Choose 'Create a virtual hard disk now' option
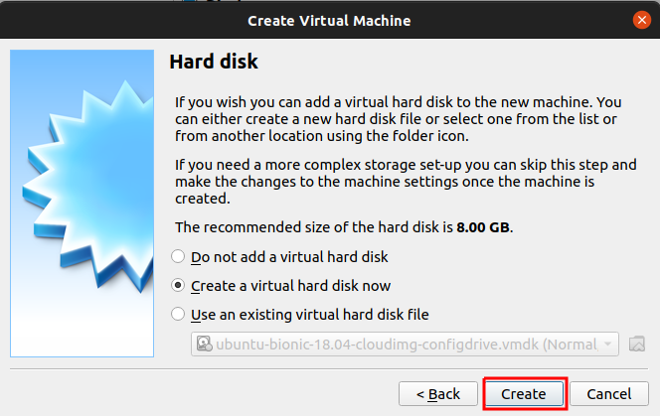 [x=179, y=285]
